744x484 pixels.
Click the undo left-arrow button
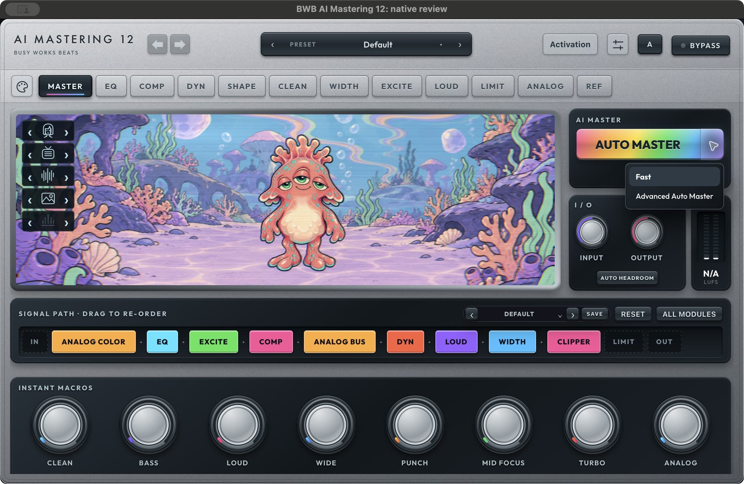157,44
